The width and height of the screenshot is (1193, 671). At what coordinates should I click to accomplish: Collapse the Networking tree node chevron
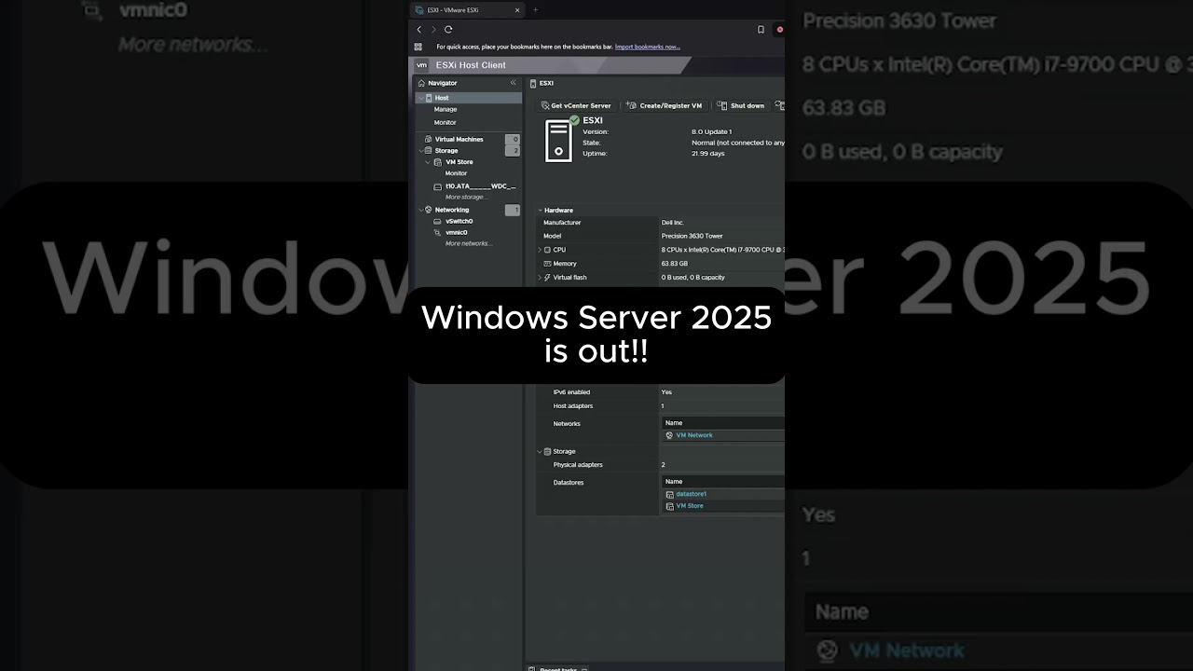(420, 210)
